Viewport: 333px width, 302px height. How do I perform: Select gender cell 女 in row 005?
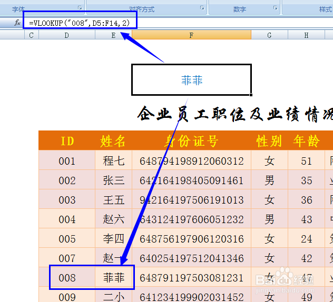tap(269, 238)
